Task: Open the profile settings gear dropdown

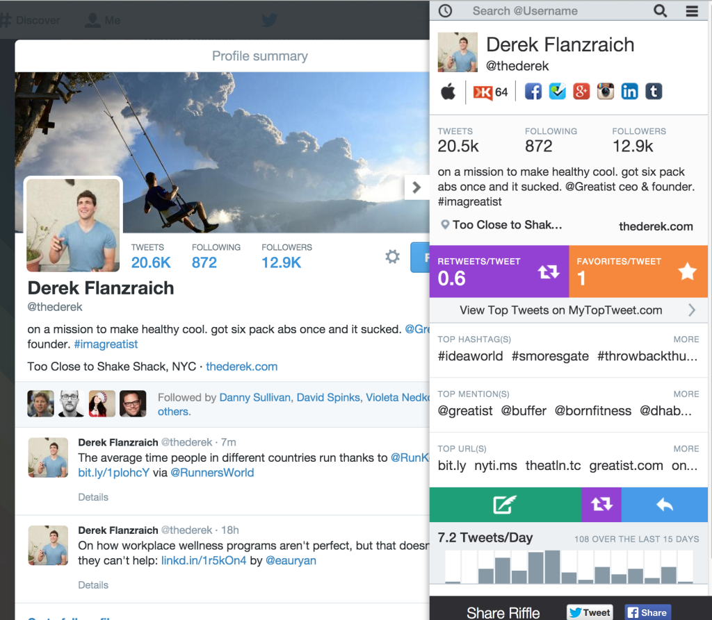Action: 392,257
